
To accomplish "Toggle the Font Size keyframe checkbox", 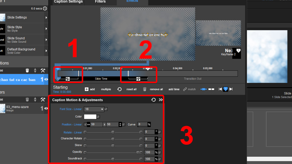I will coord(106,109).
